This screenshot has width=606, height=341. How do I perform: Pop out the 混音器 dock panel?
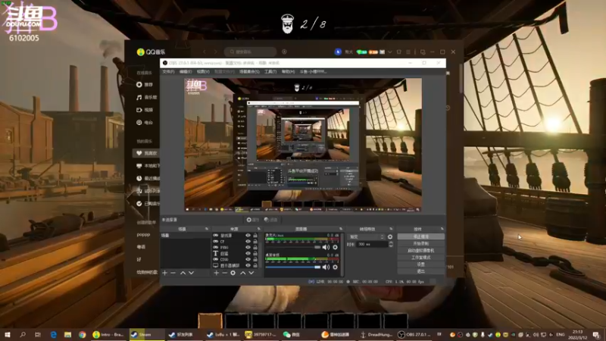[x=340, y=229]
